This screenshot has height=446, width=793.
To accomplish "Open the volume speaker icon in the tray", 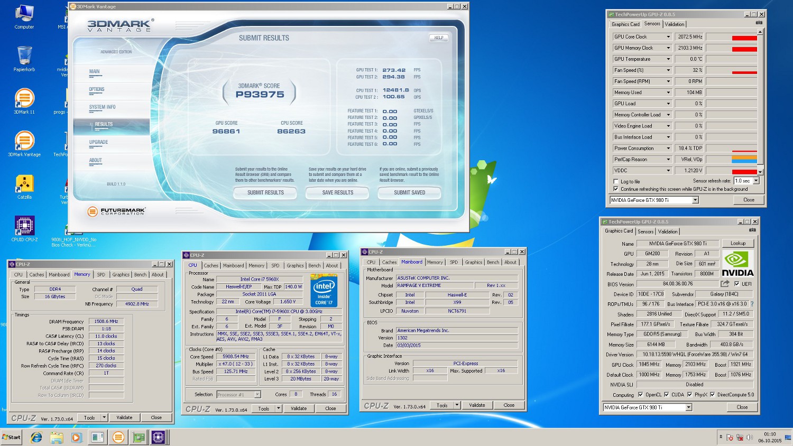I will pos(749,437).
